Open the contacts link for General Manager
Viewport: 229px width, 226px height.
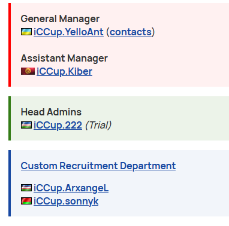(x=131, y=32)
